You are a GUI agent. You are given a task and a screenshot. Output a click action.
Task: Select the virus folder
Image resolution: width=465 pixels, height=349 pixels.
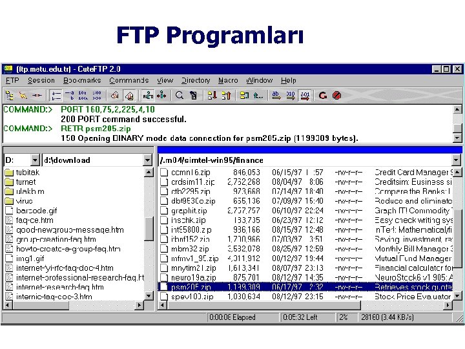click(19, 201)
